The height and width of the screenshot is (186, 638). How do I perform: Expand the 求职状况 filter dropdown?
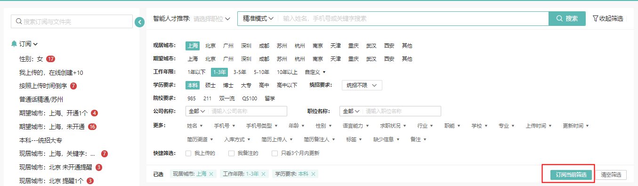click(394, 126)
